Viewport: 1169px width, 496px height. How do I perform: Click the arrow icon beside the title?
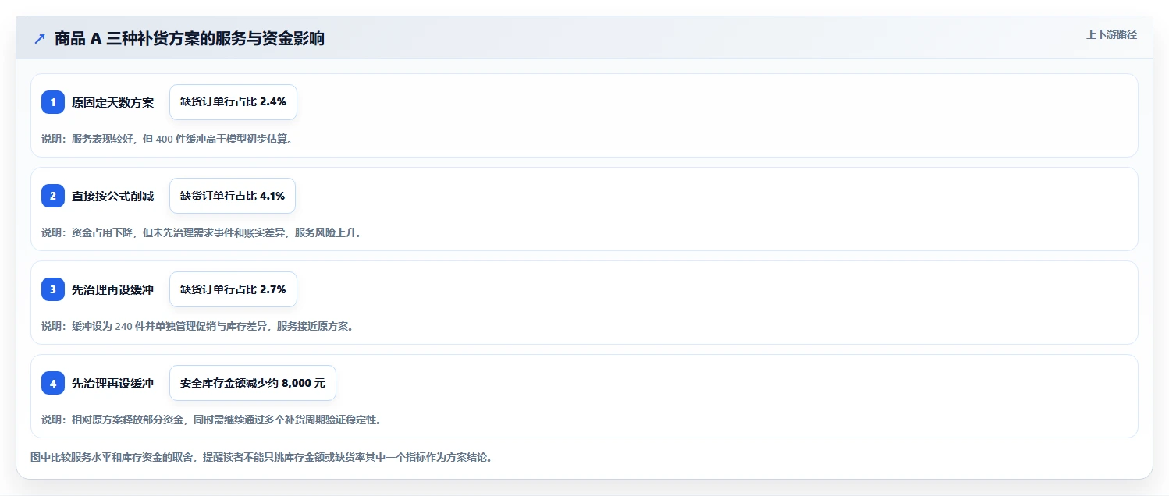tap(40, 39)
